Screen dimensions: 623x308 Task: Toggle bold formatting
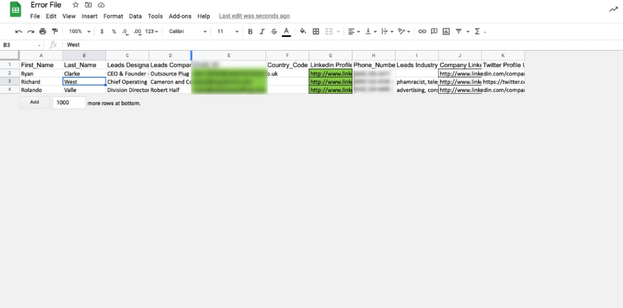click(250, 31)
